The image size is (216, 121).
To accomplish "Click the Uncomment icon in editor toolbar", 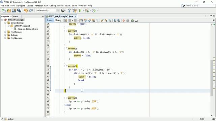I will (136, 21).
